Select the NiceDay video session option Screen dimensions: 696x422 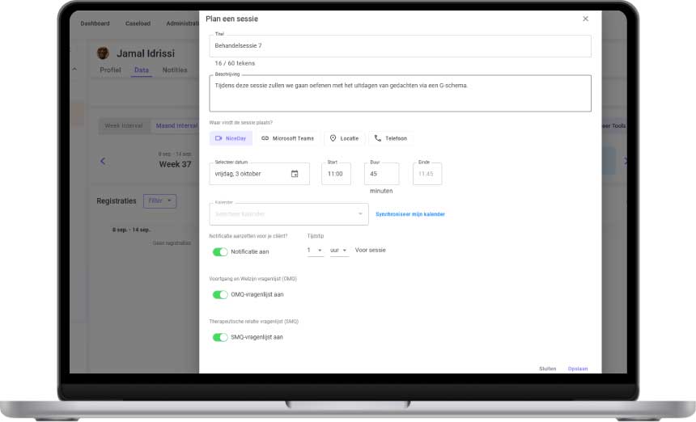231,138
